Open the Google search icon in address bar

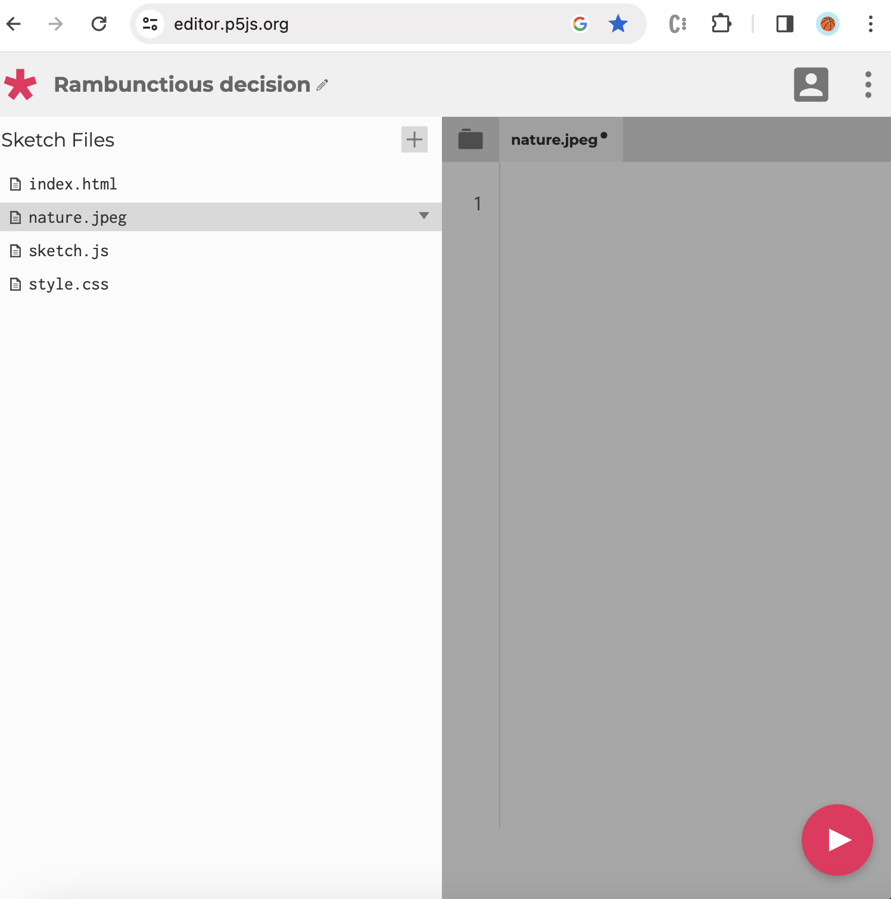(579, 24)
